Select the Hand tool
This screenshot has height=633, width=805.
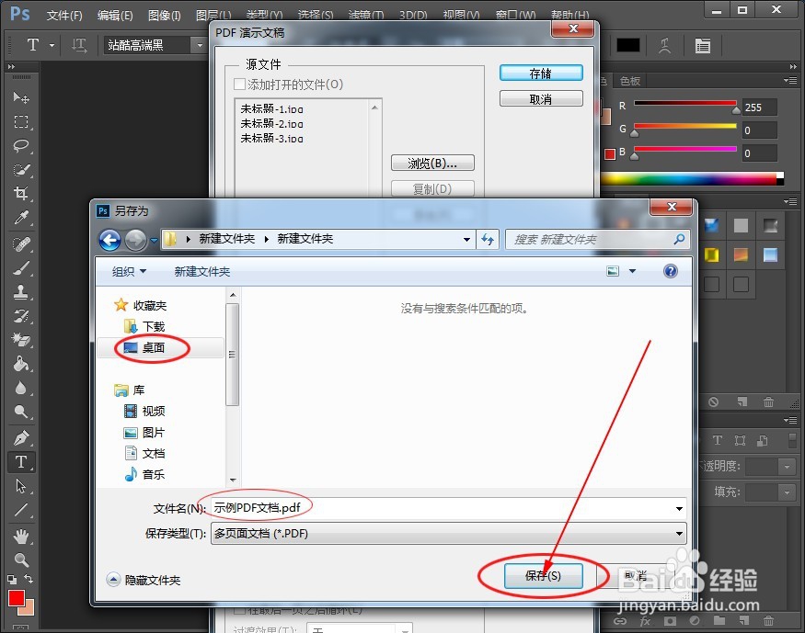pos(21,537)
